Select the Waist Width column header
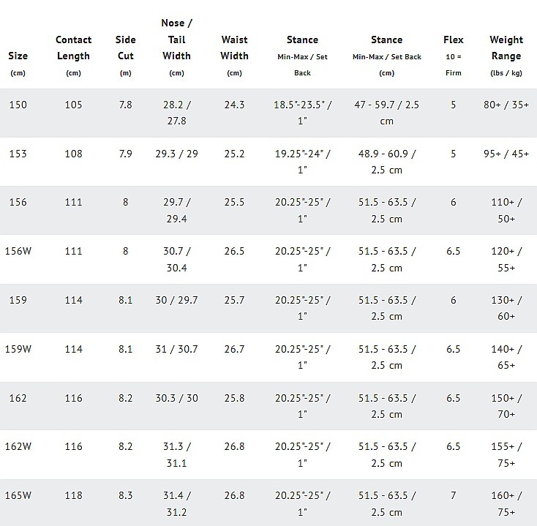The height and width of the screenshot is (526, 537). click(234, 48)
